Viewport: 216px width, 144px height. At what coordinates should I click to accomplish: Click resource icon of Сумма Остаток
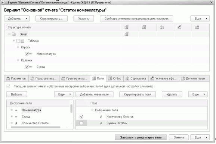point(101,123)
